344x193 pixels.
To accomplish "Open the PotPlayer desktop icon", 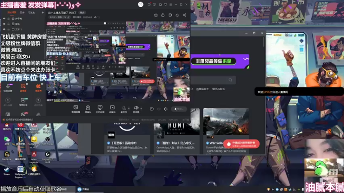I will 34,141.
